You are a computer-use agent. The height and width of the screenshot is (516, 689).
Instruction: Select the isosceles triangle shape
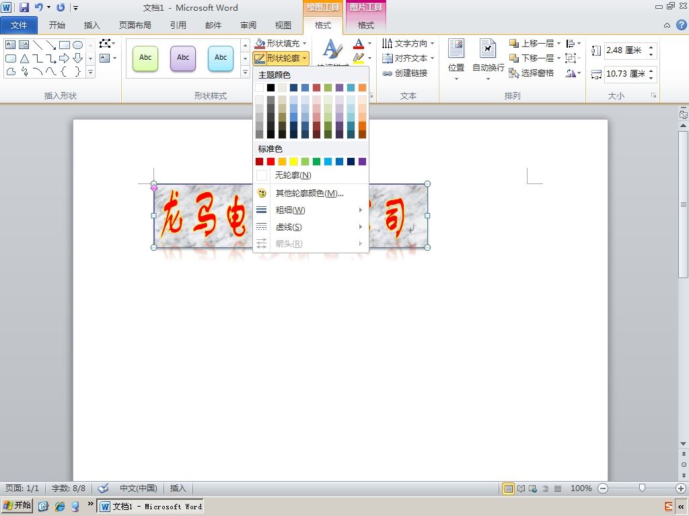coord(24,58)
